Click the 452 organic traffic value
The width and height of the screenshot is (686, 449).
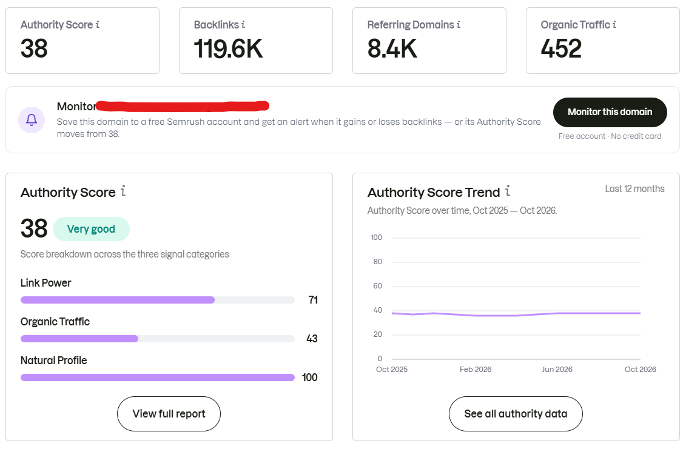coord(561,48)
